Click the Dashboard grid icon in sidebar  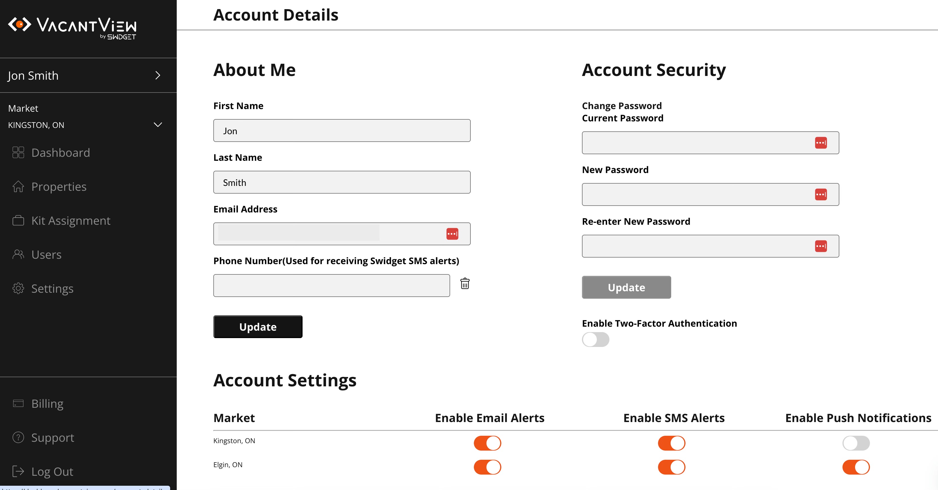point(18,152)
